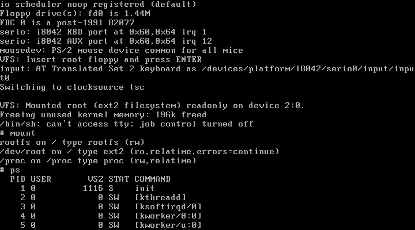This screenshot has height=230, width=415.
Task: Select the 'Freeing unused kernel memory' line
Action: point(103,115)
